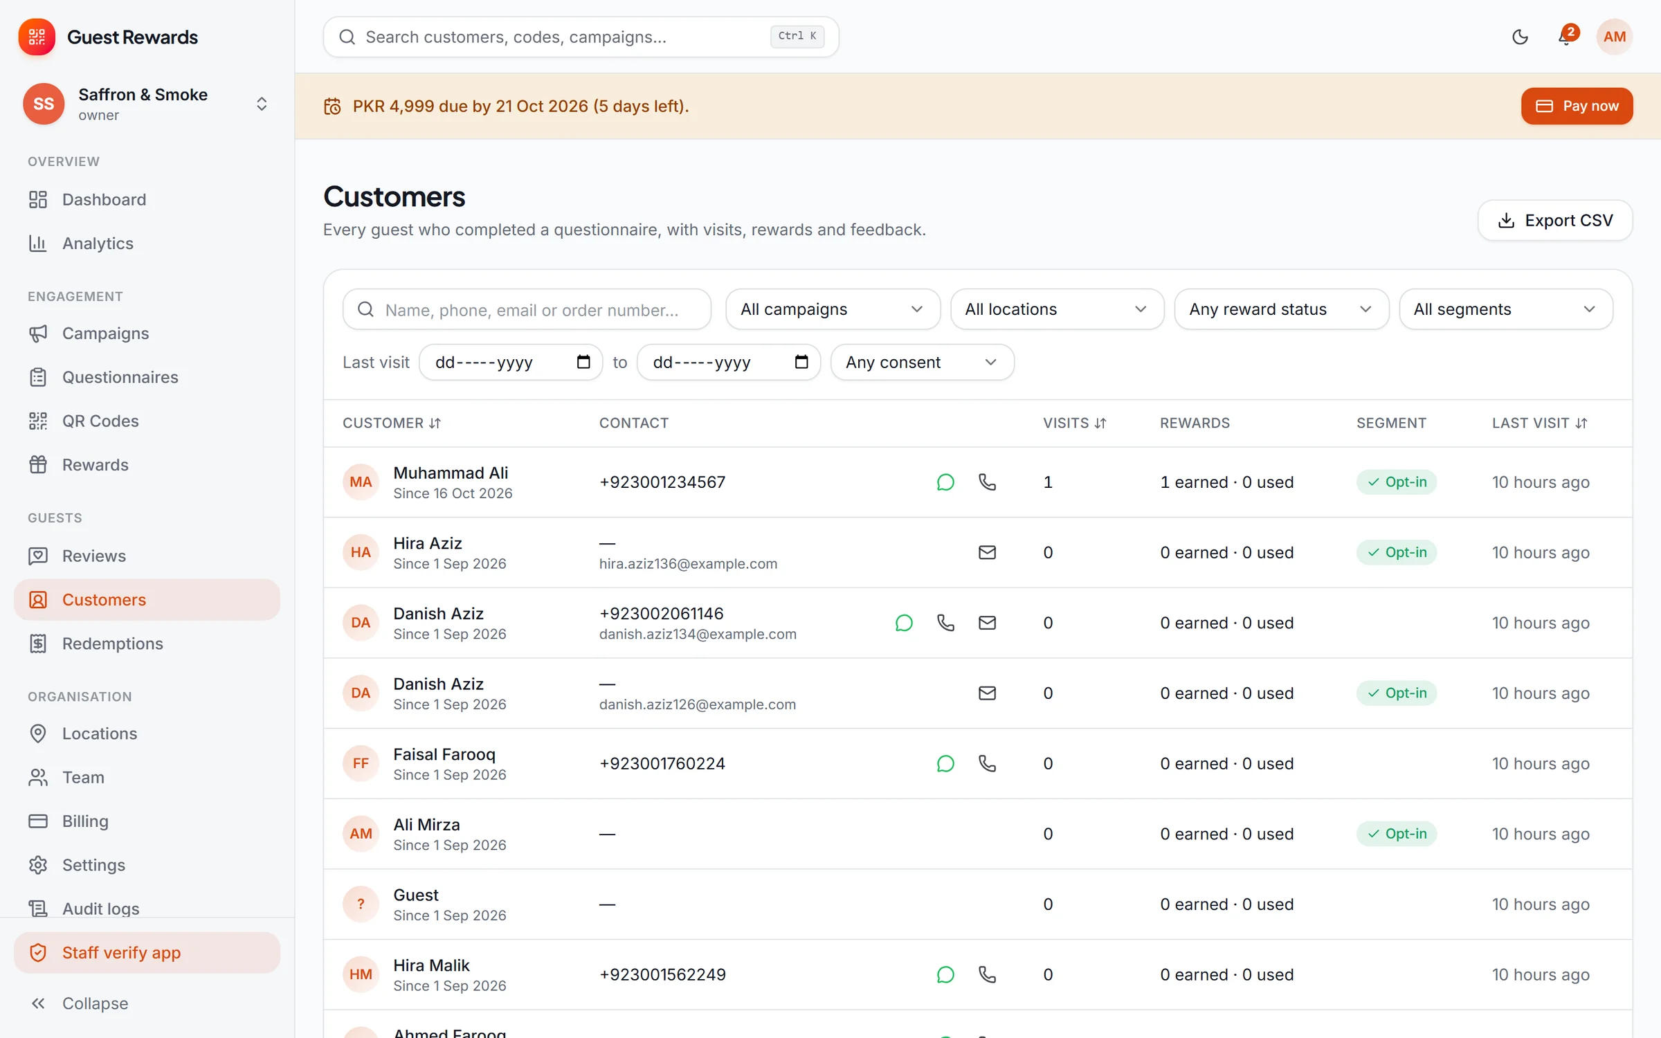This screenshot has height=1038, width=1661.
Task: Open Billing page
Action: tap(147, 821)
